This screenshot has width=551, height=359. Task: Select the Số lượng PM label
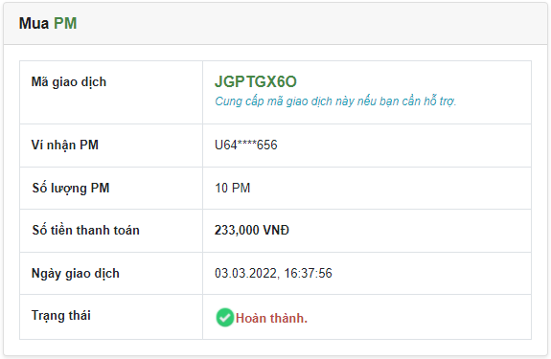(x=71, y=189)
